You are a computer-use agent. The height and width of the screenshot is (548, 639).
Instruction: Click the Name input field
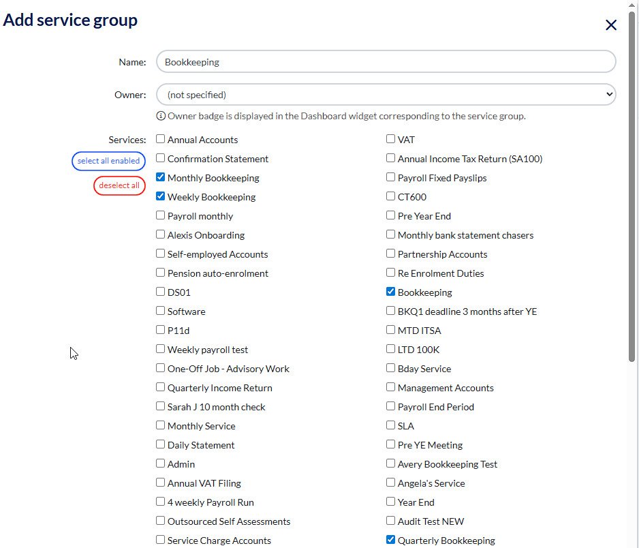coord(386,62)
